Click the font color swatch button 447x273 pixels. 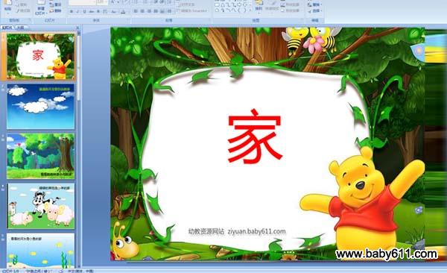pyautogui.click(x=123, y=12)
